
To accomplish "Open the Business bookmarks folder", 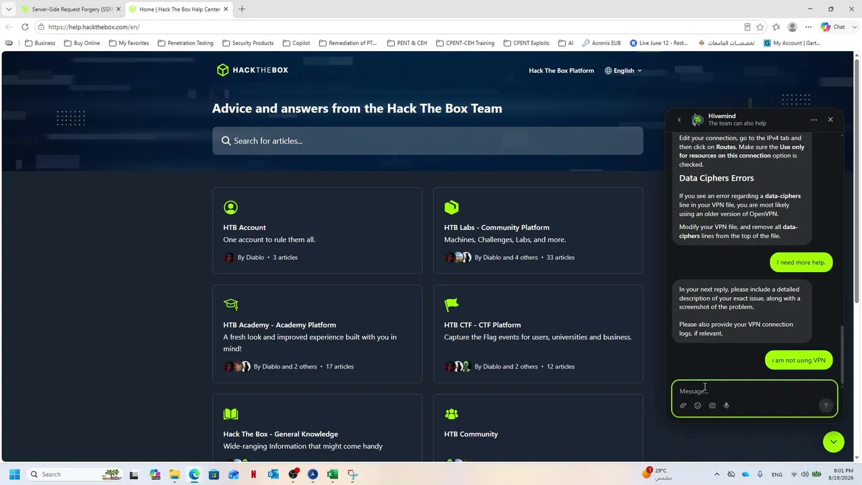I will point(40,43).
